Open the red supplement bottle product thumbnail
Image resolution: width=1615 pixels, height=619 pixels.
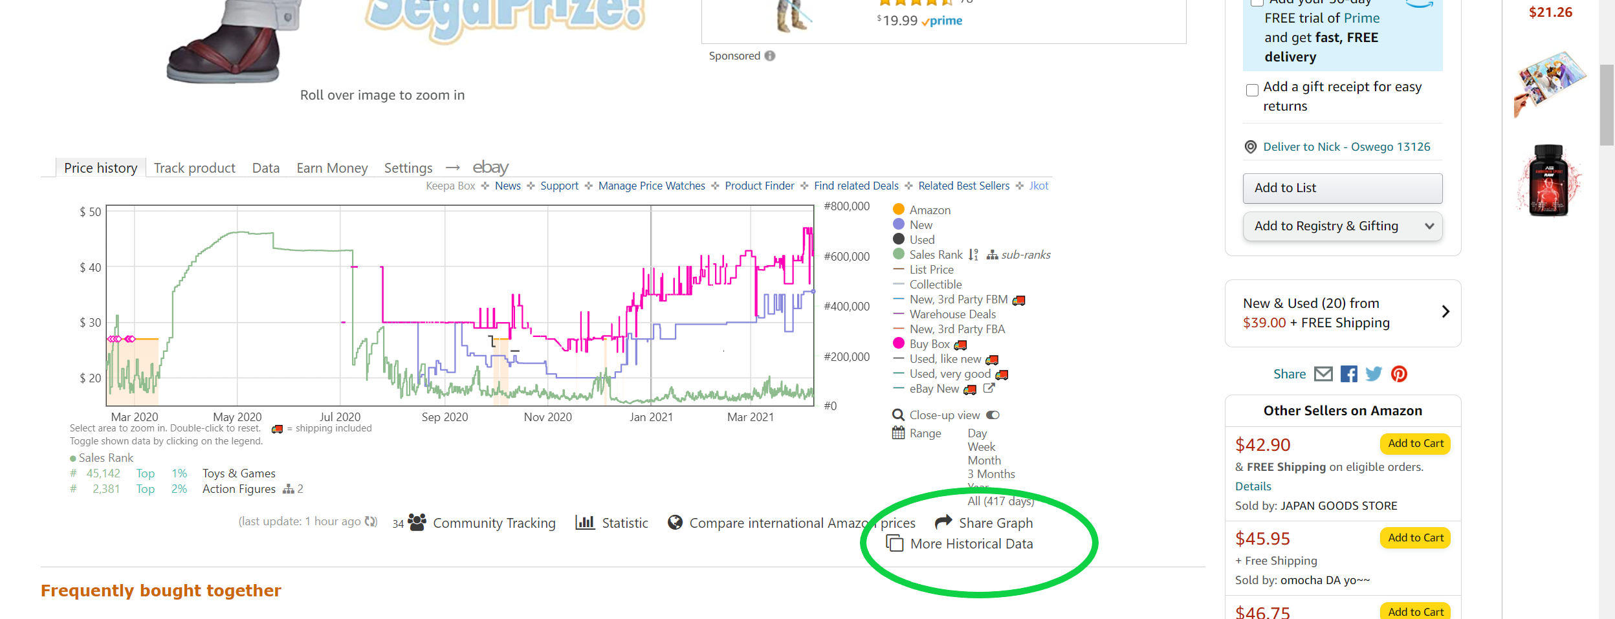pyautogui.click(x=1548, y=180)
